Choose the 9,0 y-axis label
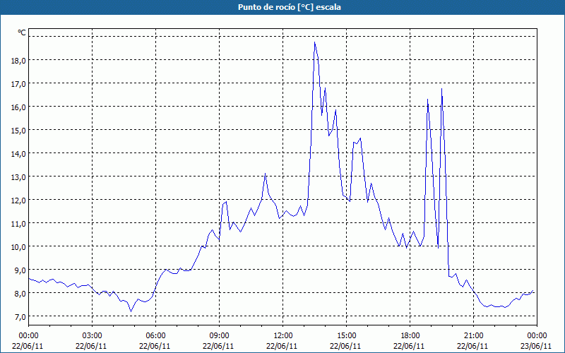This screenshot has width=565, height=353. coord(20,270)
